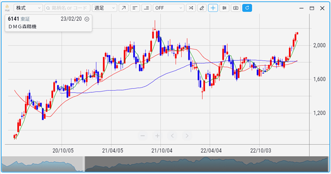Open the 週足 timeframe dropdown
The height and width of the screenshot is (174, 331).
click(x=105, y=8)
